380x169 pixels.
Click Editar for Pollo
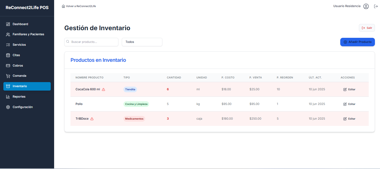pos(350,104)
